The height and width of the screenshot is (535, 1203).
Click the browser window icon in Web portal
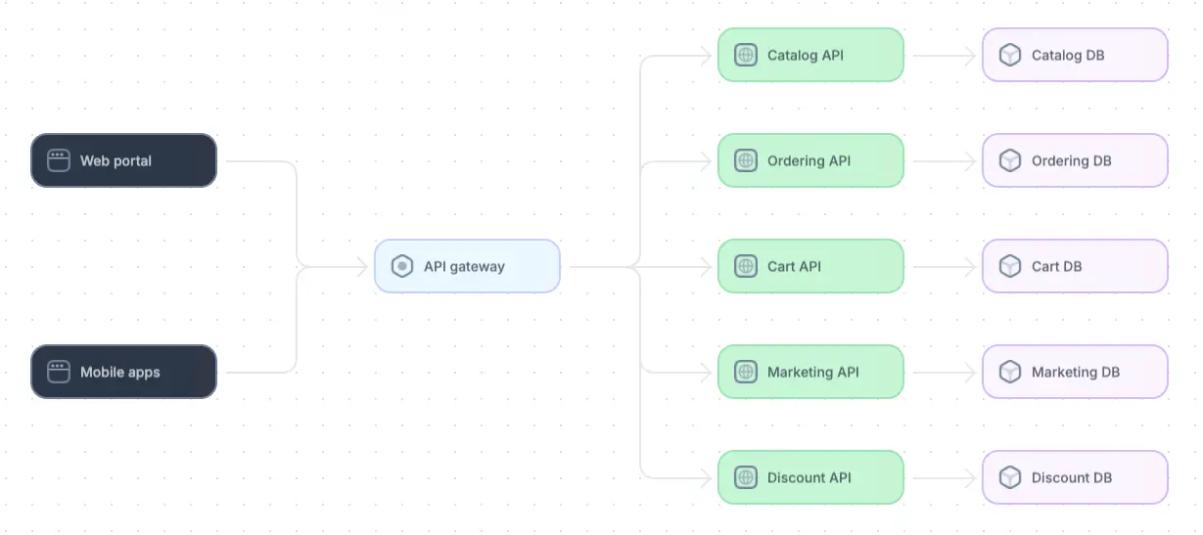tap(59, 160)
